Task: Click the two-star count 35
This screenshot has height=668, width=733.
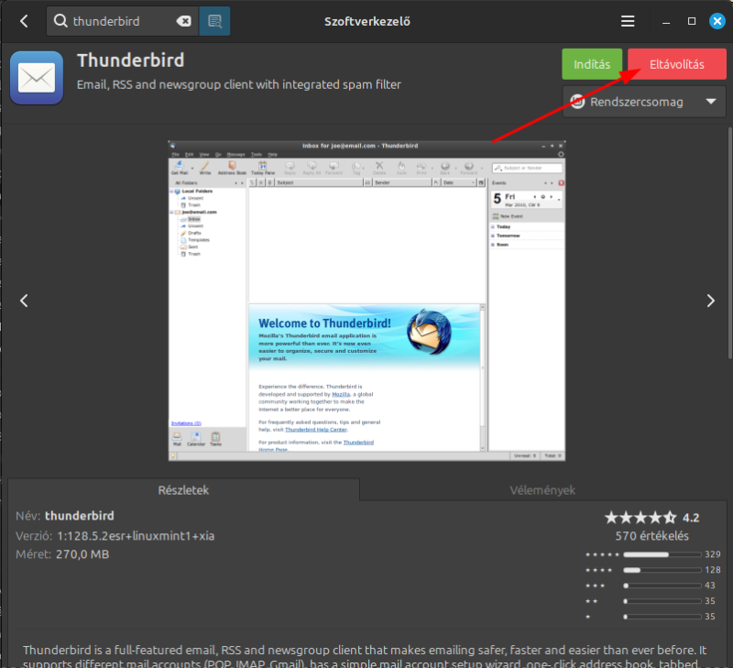Action: (x=709, y=601)
